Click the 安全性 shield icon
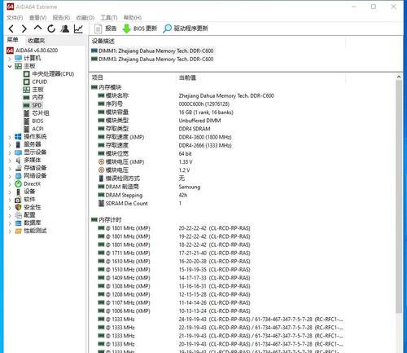 pos(18,207)
